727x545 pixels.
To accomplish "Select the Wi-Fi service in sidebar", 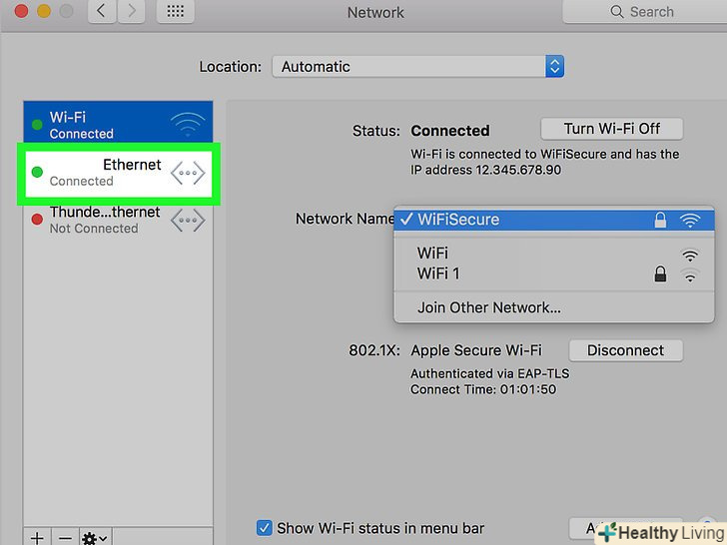I will 100,126.
